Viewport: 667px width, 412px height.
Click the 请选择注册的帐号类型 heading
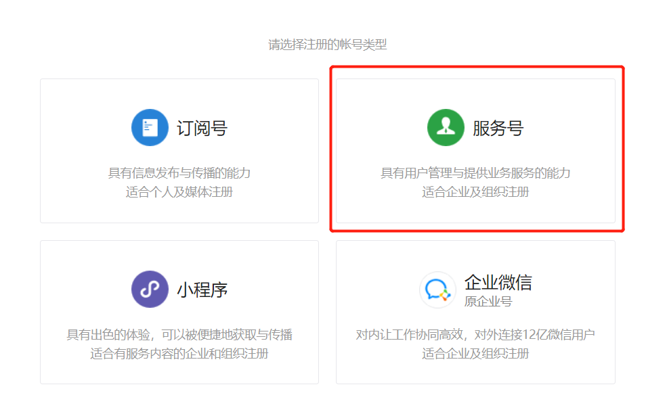[328, 44]
